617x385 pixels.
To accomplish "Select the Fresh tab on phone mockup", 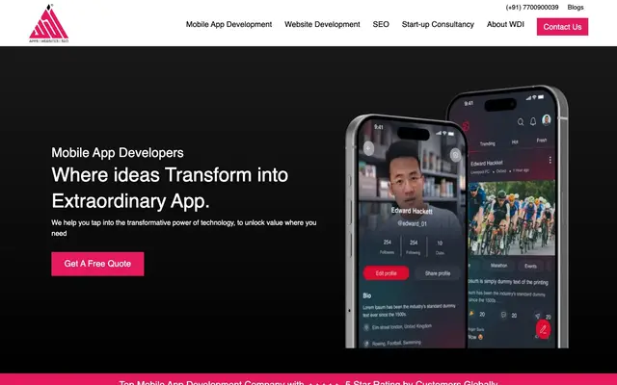I will (x=542, y=141).
